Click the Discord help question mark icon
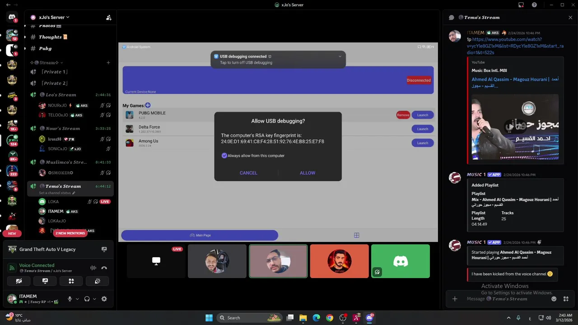The height and width of the screenshot is (325, 578). tap(534, 5)
